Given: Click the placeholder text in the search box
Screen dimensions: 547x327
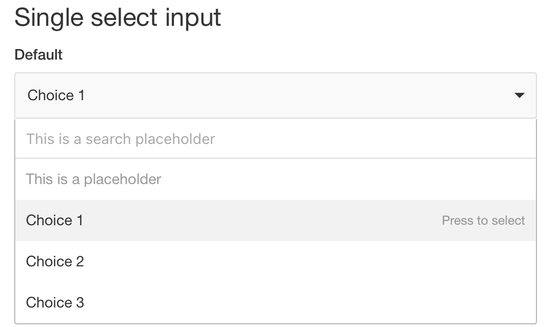Looking at the screenshot, I should [120, 139].
